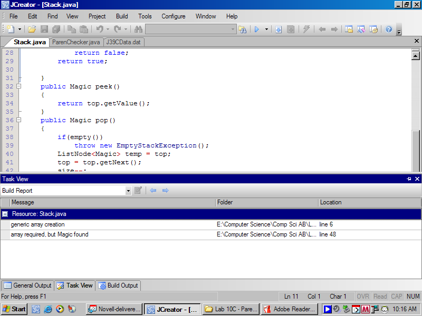Switch to the ParenChecker.java tab
422x316 pixels.
tap(76, 42)
